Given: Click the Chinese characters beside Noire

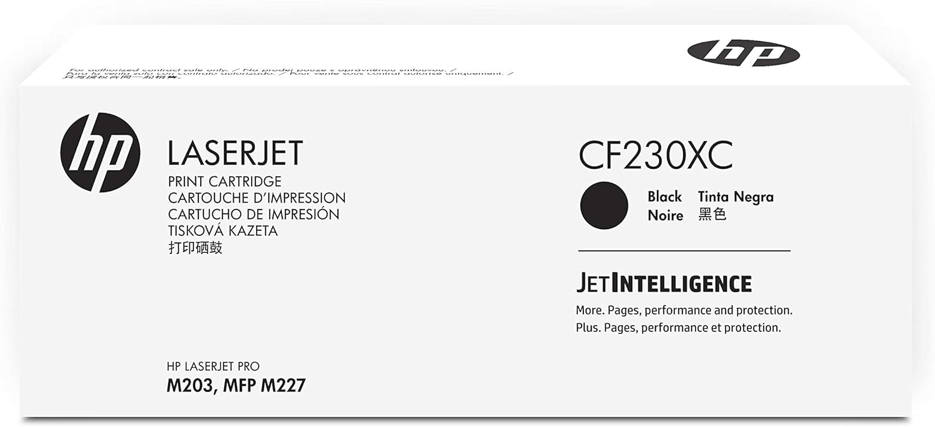Looking at the screenshot, I should click(x=712, y=215).
